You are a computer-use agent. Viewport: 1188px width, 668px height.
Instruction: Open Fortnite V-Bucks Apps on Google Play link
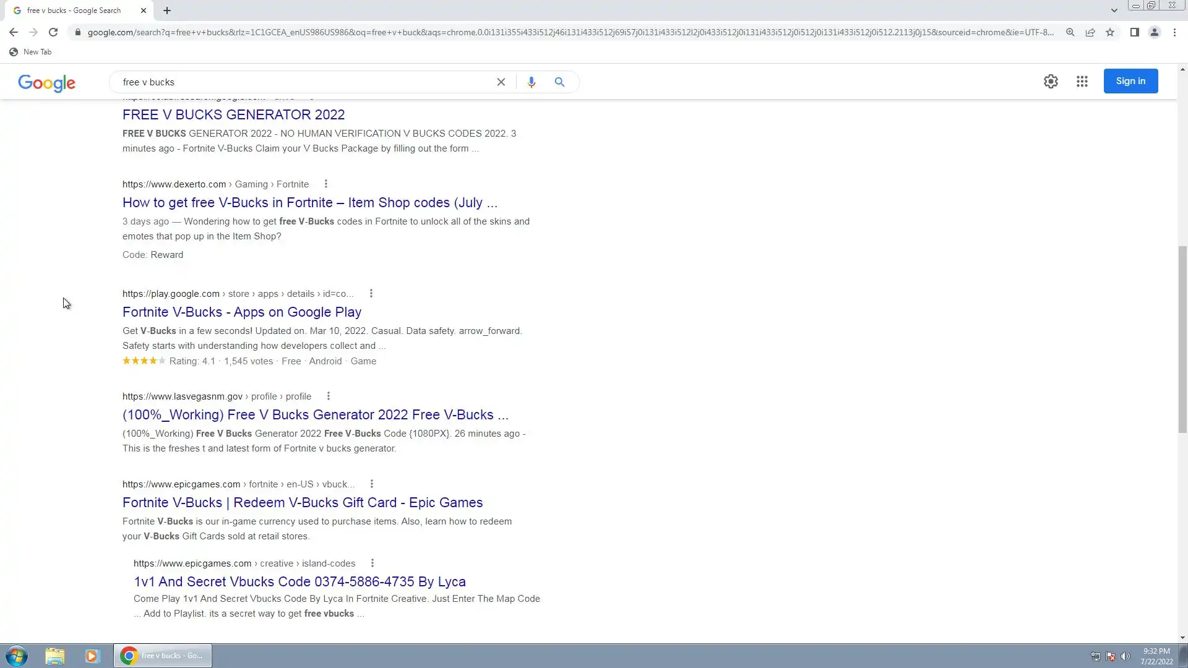pos(242,312)
